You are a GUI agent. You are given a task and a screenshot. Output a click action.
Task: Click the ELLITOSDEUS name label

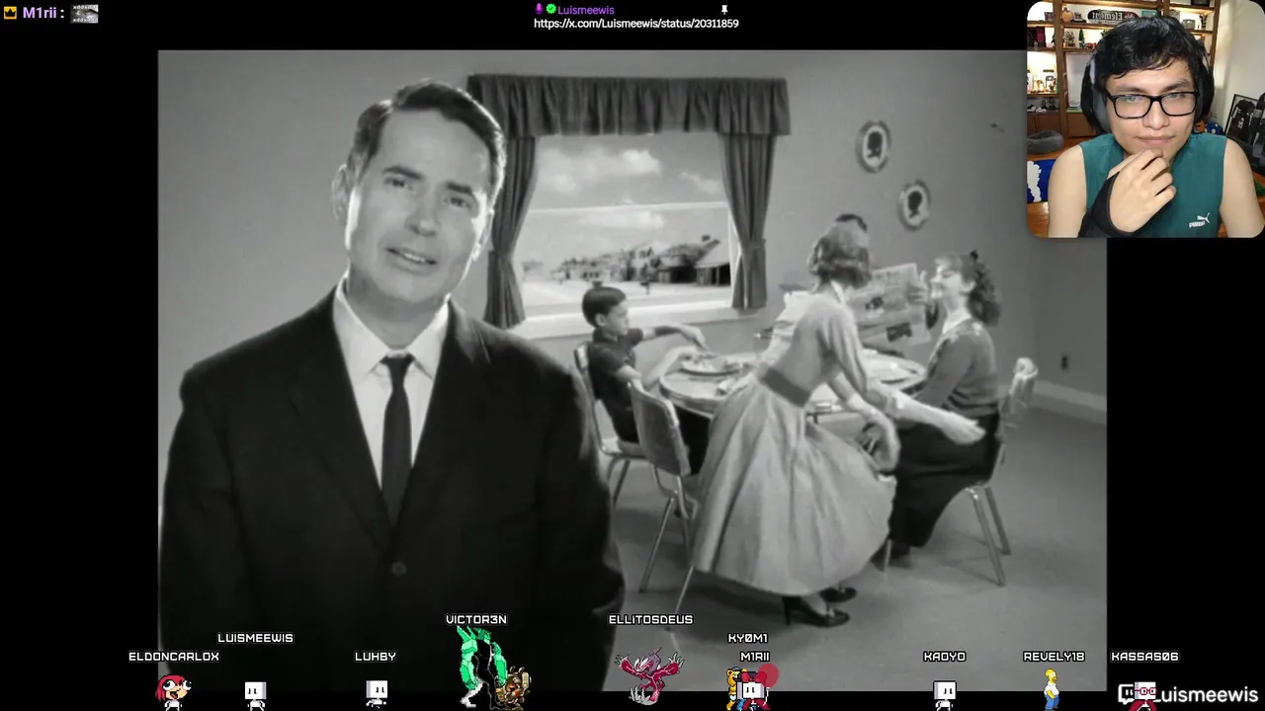coord(650,620)
